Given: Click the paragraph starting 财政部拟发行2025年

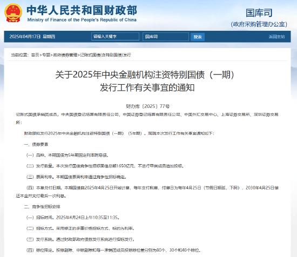Looking at the screenshot, I should coord(119,133).
